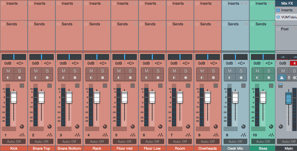Click the knob icon on Desk Mic strip
Image resolution: width=297 pixels, height=151 pixels.
[243, 126]
